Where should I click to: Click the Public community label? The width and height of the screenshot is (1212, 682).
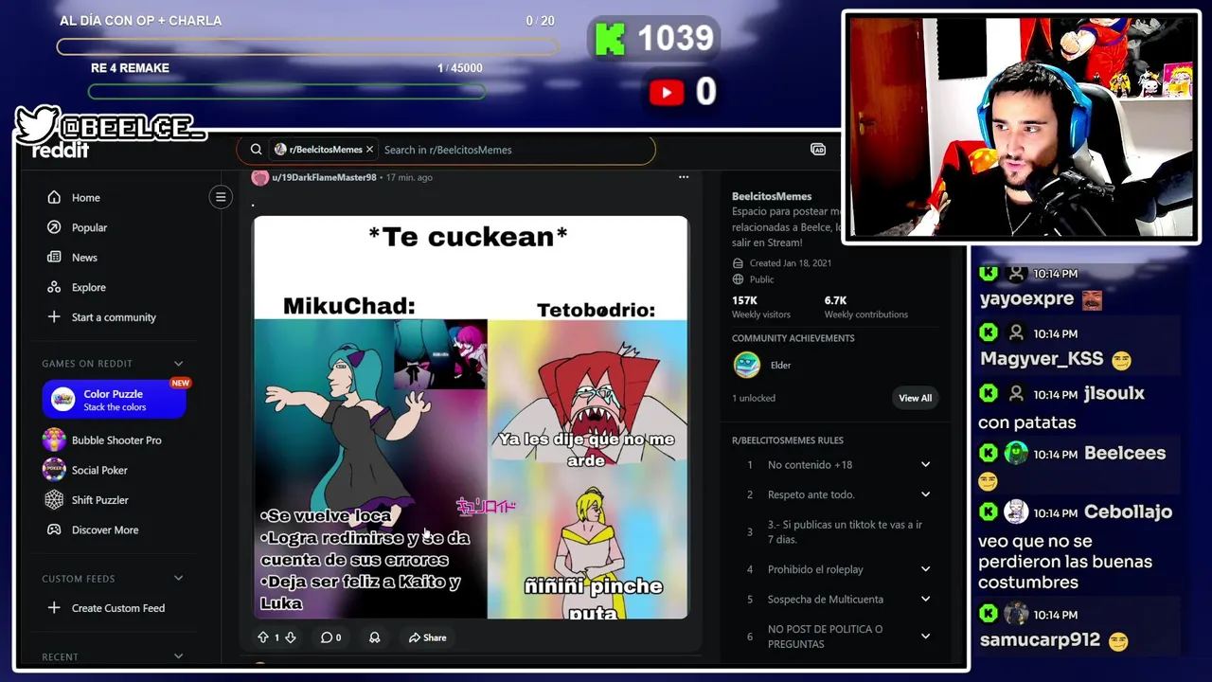761,279
